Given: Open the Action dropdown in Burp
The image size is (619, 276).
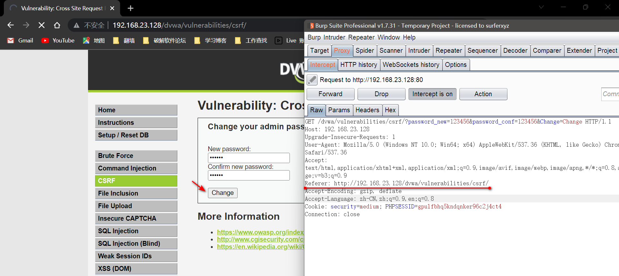Looking at the screenshot, I should pyautogui.click(x=483, y=94).
